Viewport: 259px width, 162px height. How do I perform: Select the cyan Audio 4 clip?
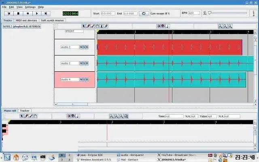pos(172,79)
